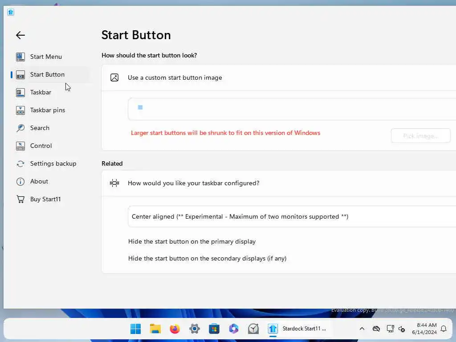The width and height of the screenshot is (456, 342).
Task: Open the Control settings page
Action: [x=51, y=146]
